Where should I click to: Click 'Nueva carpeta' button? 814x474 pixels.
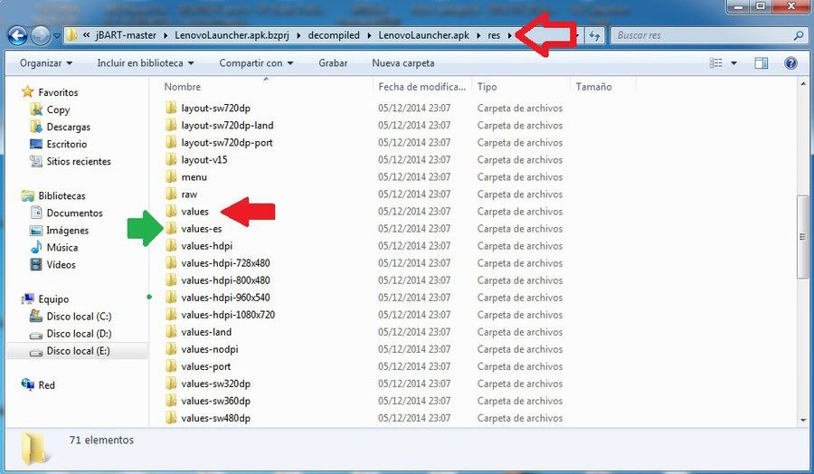point(402,62)
